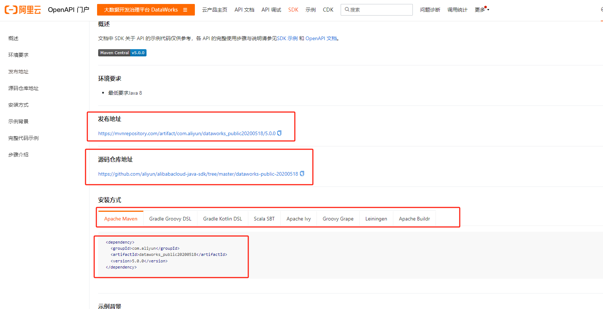Open 调用统计 in the header
Screen dimensions: 603x309
pos(458,10)
